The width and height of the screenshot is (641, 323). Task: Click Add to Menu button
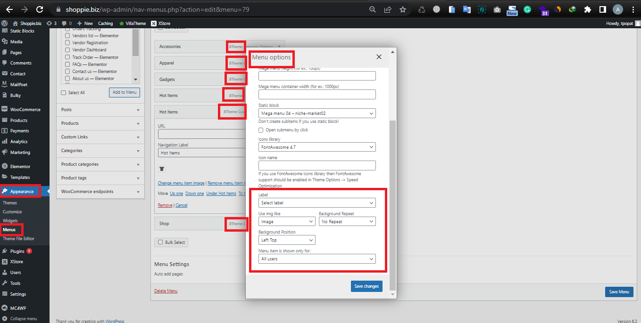(x=125, y=92)
